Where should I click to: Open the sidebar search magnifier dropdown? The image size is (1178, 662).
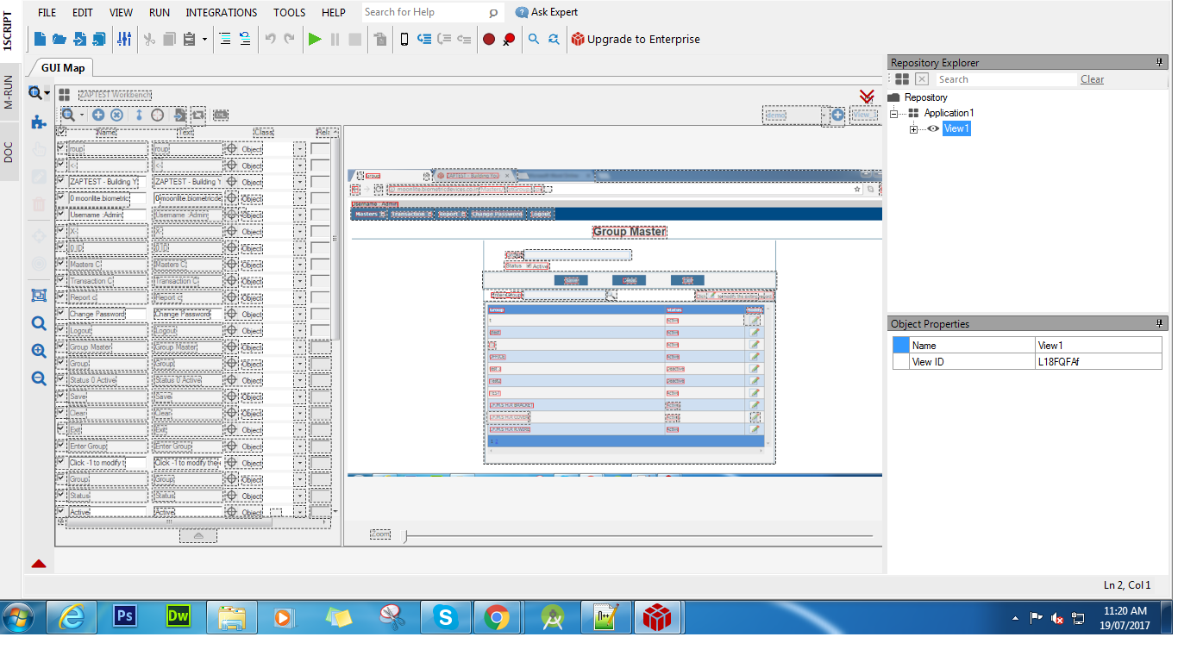point(47,93)
